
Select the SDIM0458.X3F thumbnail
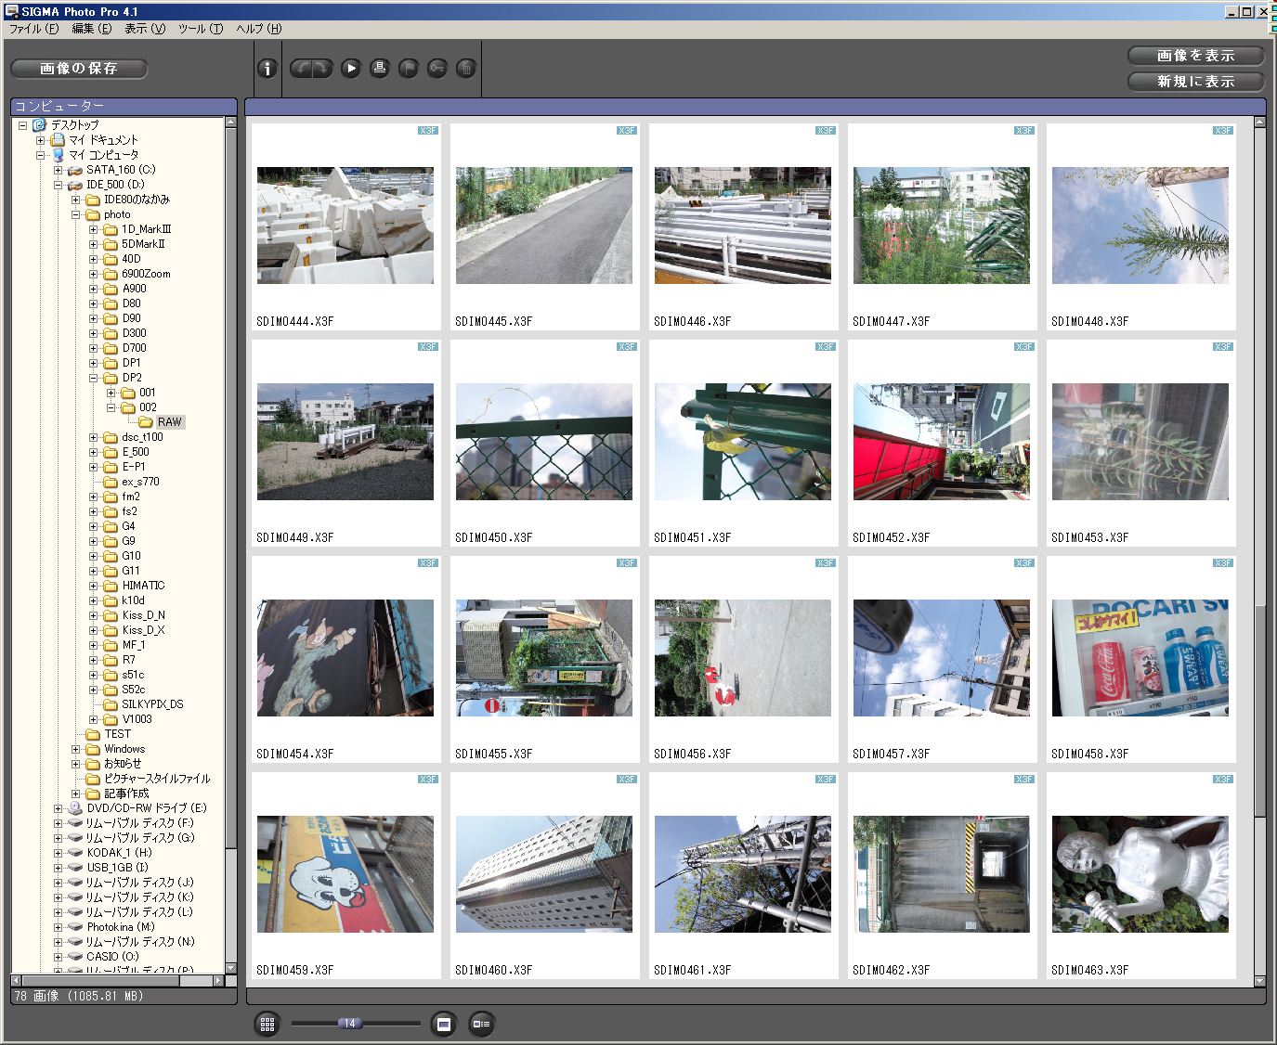coord(1140,659)
